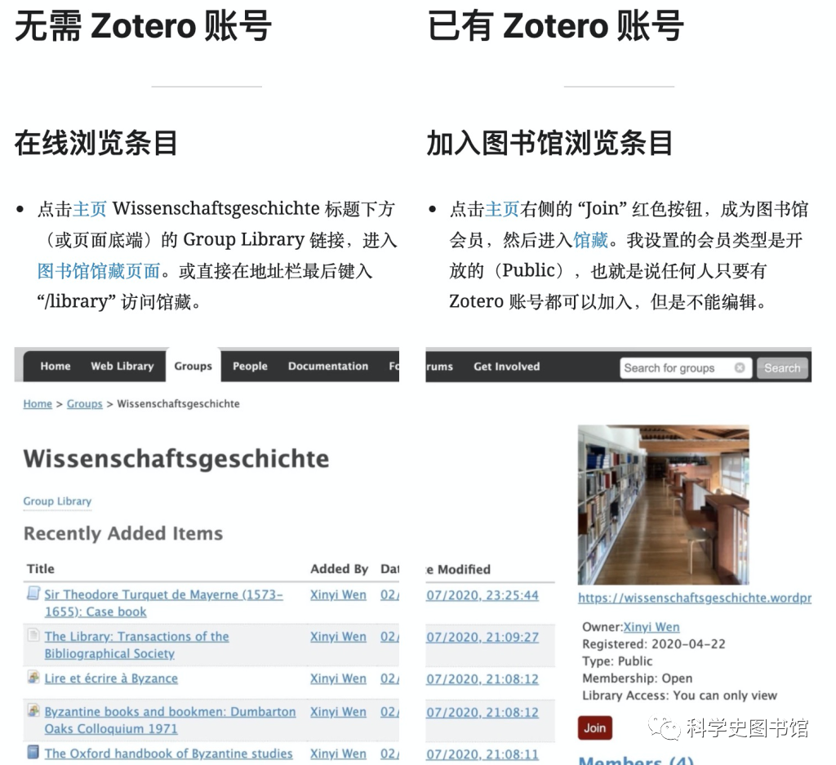Image resolution: width=836 pixels, height=765 pixels.
Task: Click item icon beside Byzantine books and bookmen
Action: coord(33,710)
